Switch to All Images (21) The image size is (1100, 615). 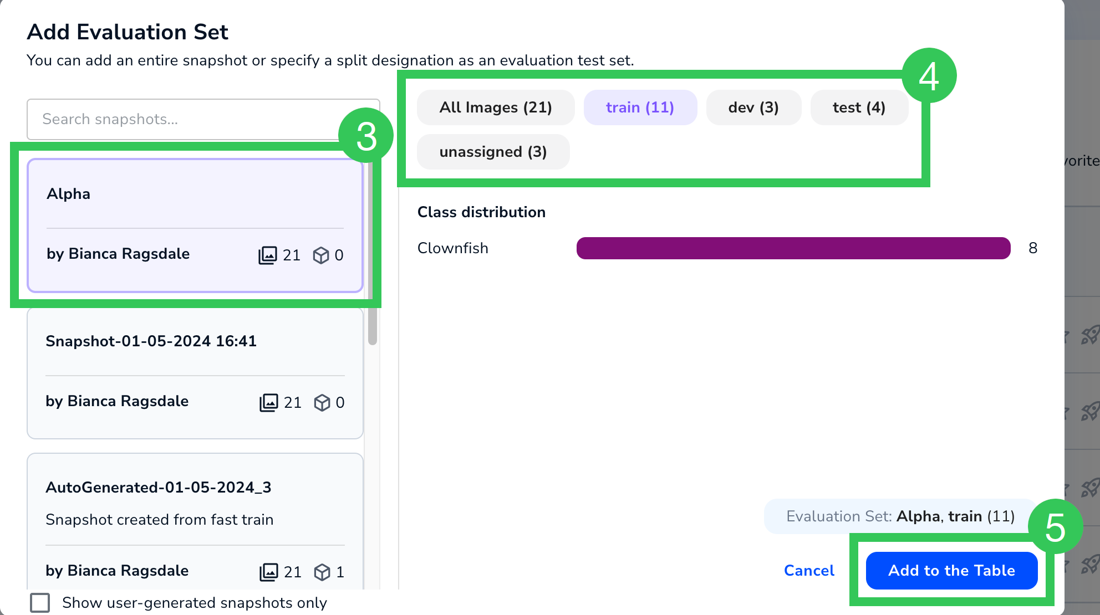[x=495, y=107]
